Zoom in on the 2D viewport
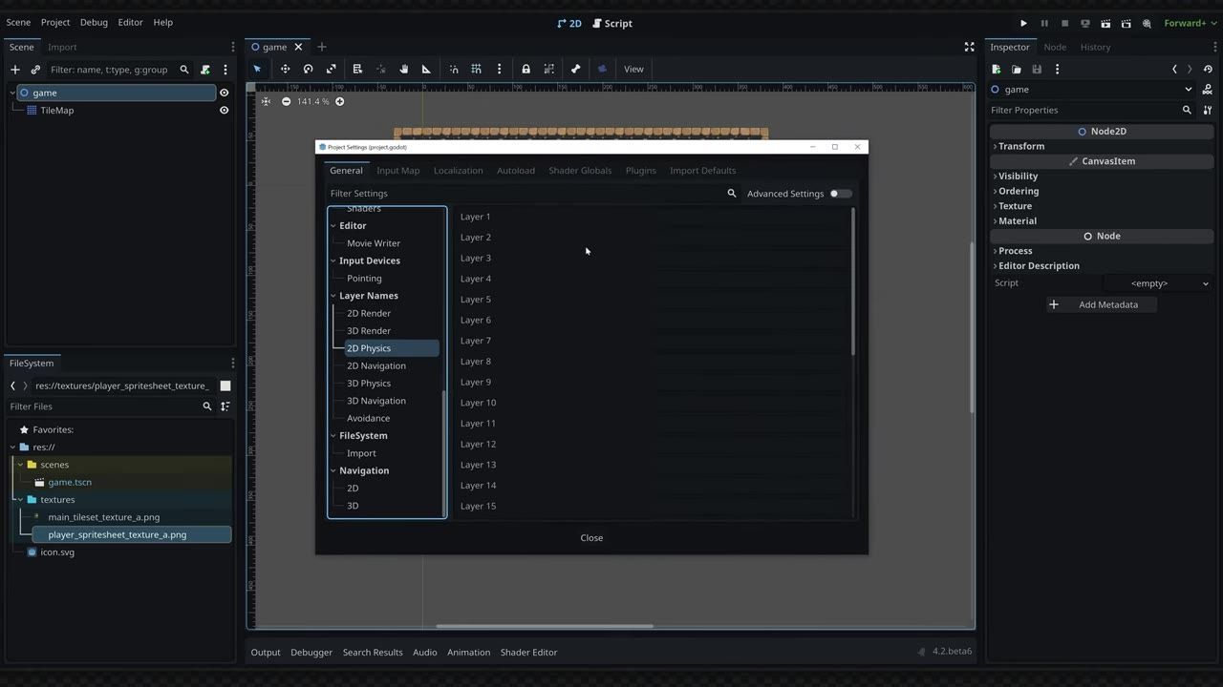The width and height of the screenshot is (1223, 687). coord(339,101)
